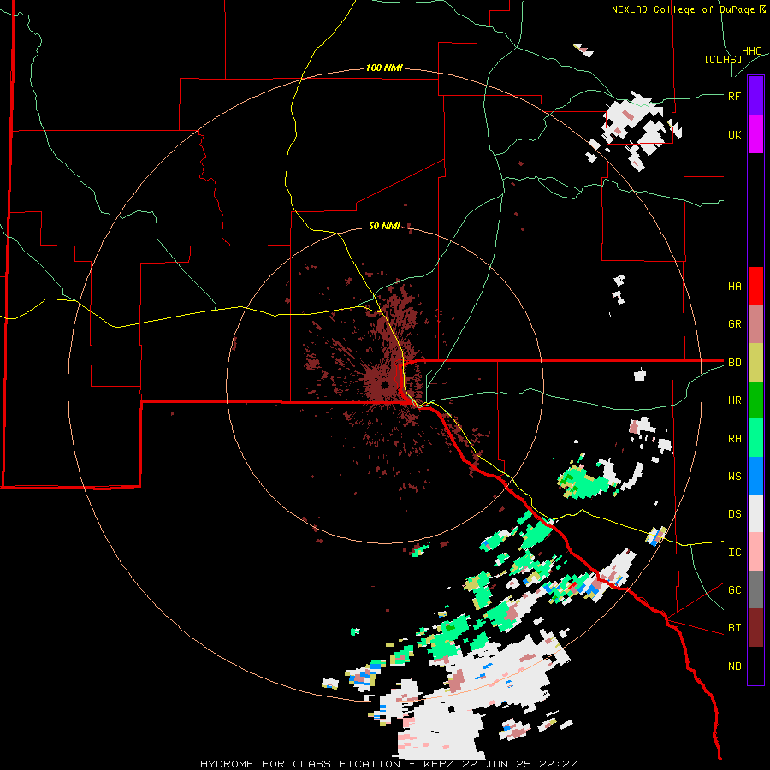
Task: Click the 'HA' legend label
Action: pos(734,287)
